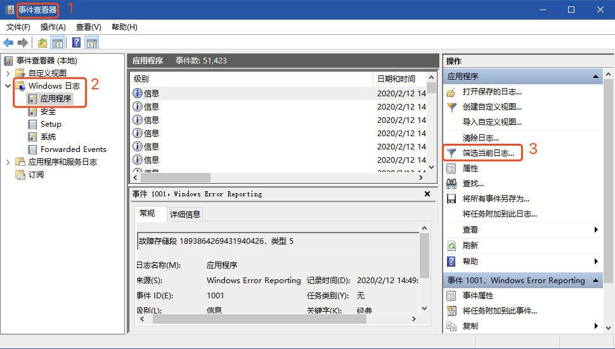Click the funnel icon for 筛选当前日志

[451, 153]
